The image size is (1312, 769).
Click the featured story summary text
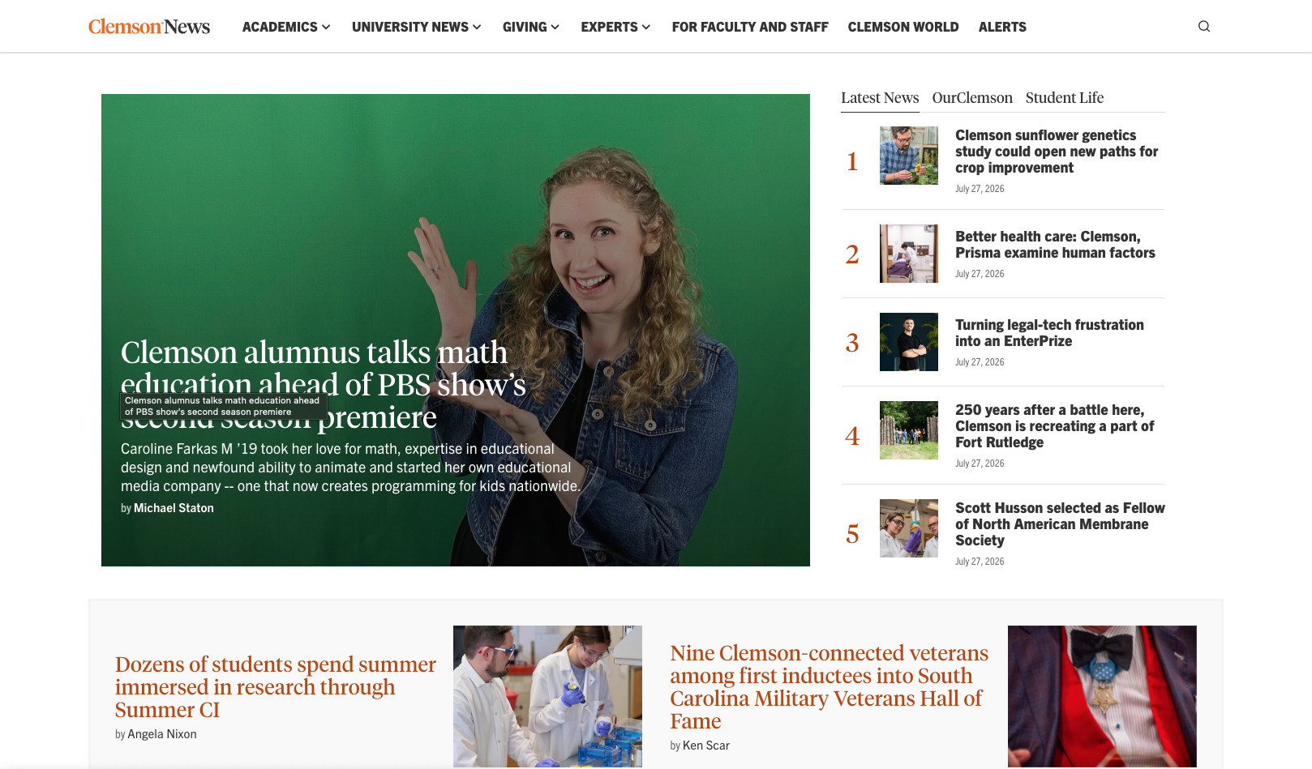click(350, 468)
